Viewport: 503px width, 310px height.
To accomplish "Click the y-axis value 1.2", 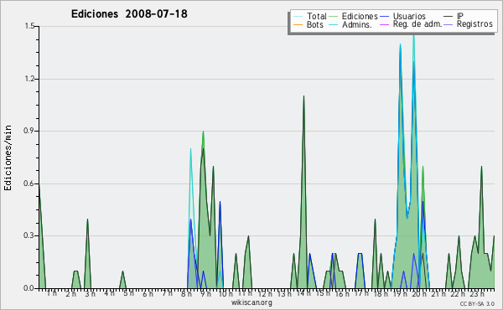I will 29,79.
